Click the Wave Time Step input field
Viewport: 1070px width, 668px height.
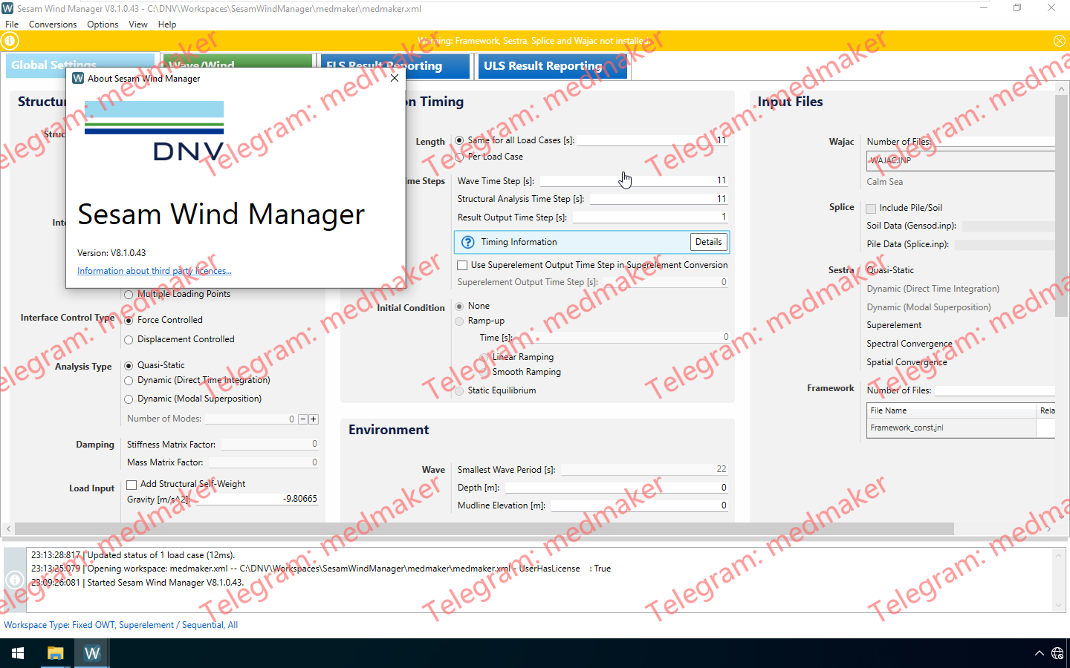tap(634, 180)
